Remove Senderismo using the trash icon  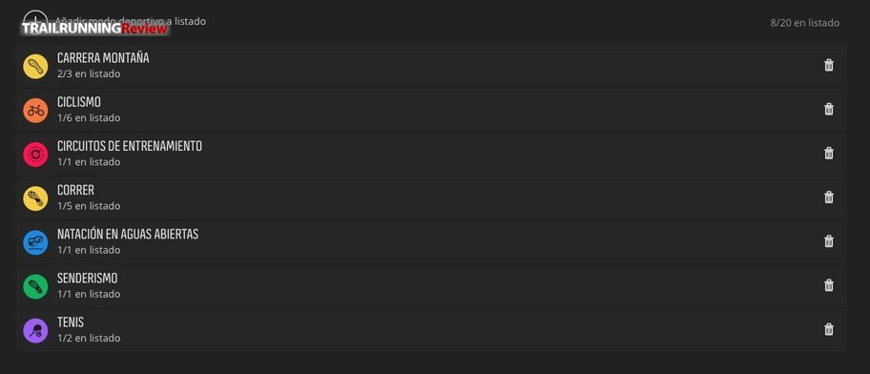[828, 285]
